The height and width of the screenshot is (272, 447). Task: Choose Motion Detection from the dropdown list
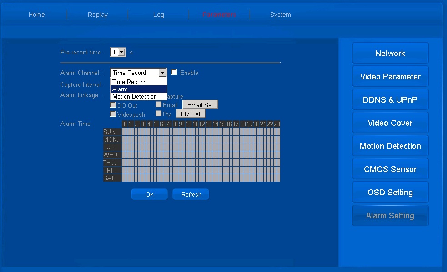tap(135, 97)
